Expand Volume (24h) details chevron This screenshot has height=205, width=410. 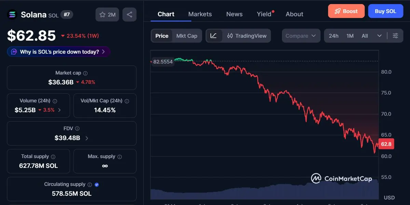pyautogui.click(x=59, y=110)
